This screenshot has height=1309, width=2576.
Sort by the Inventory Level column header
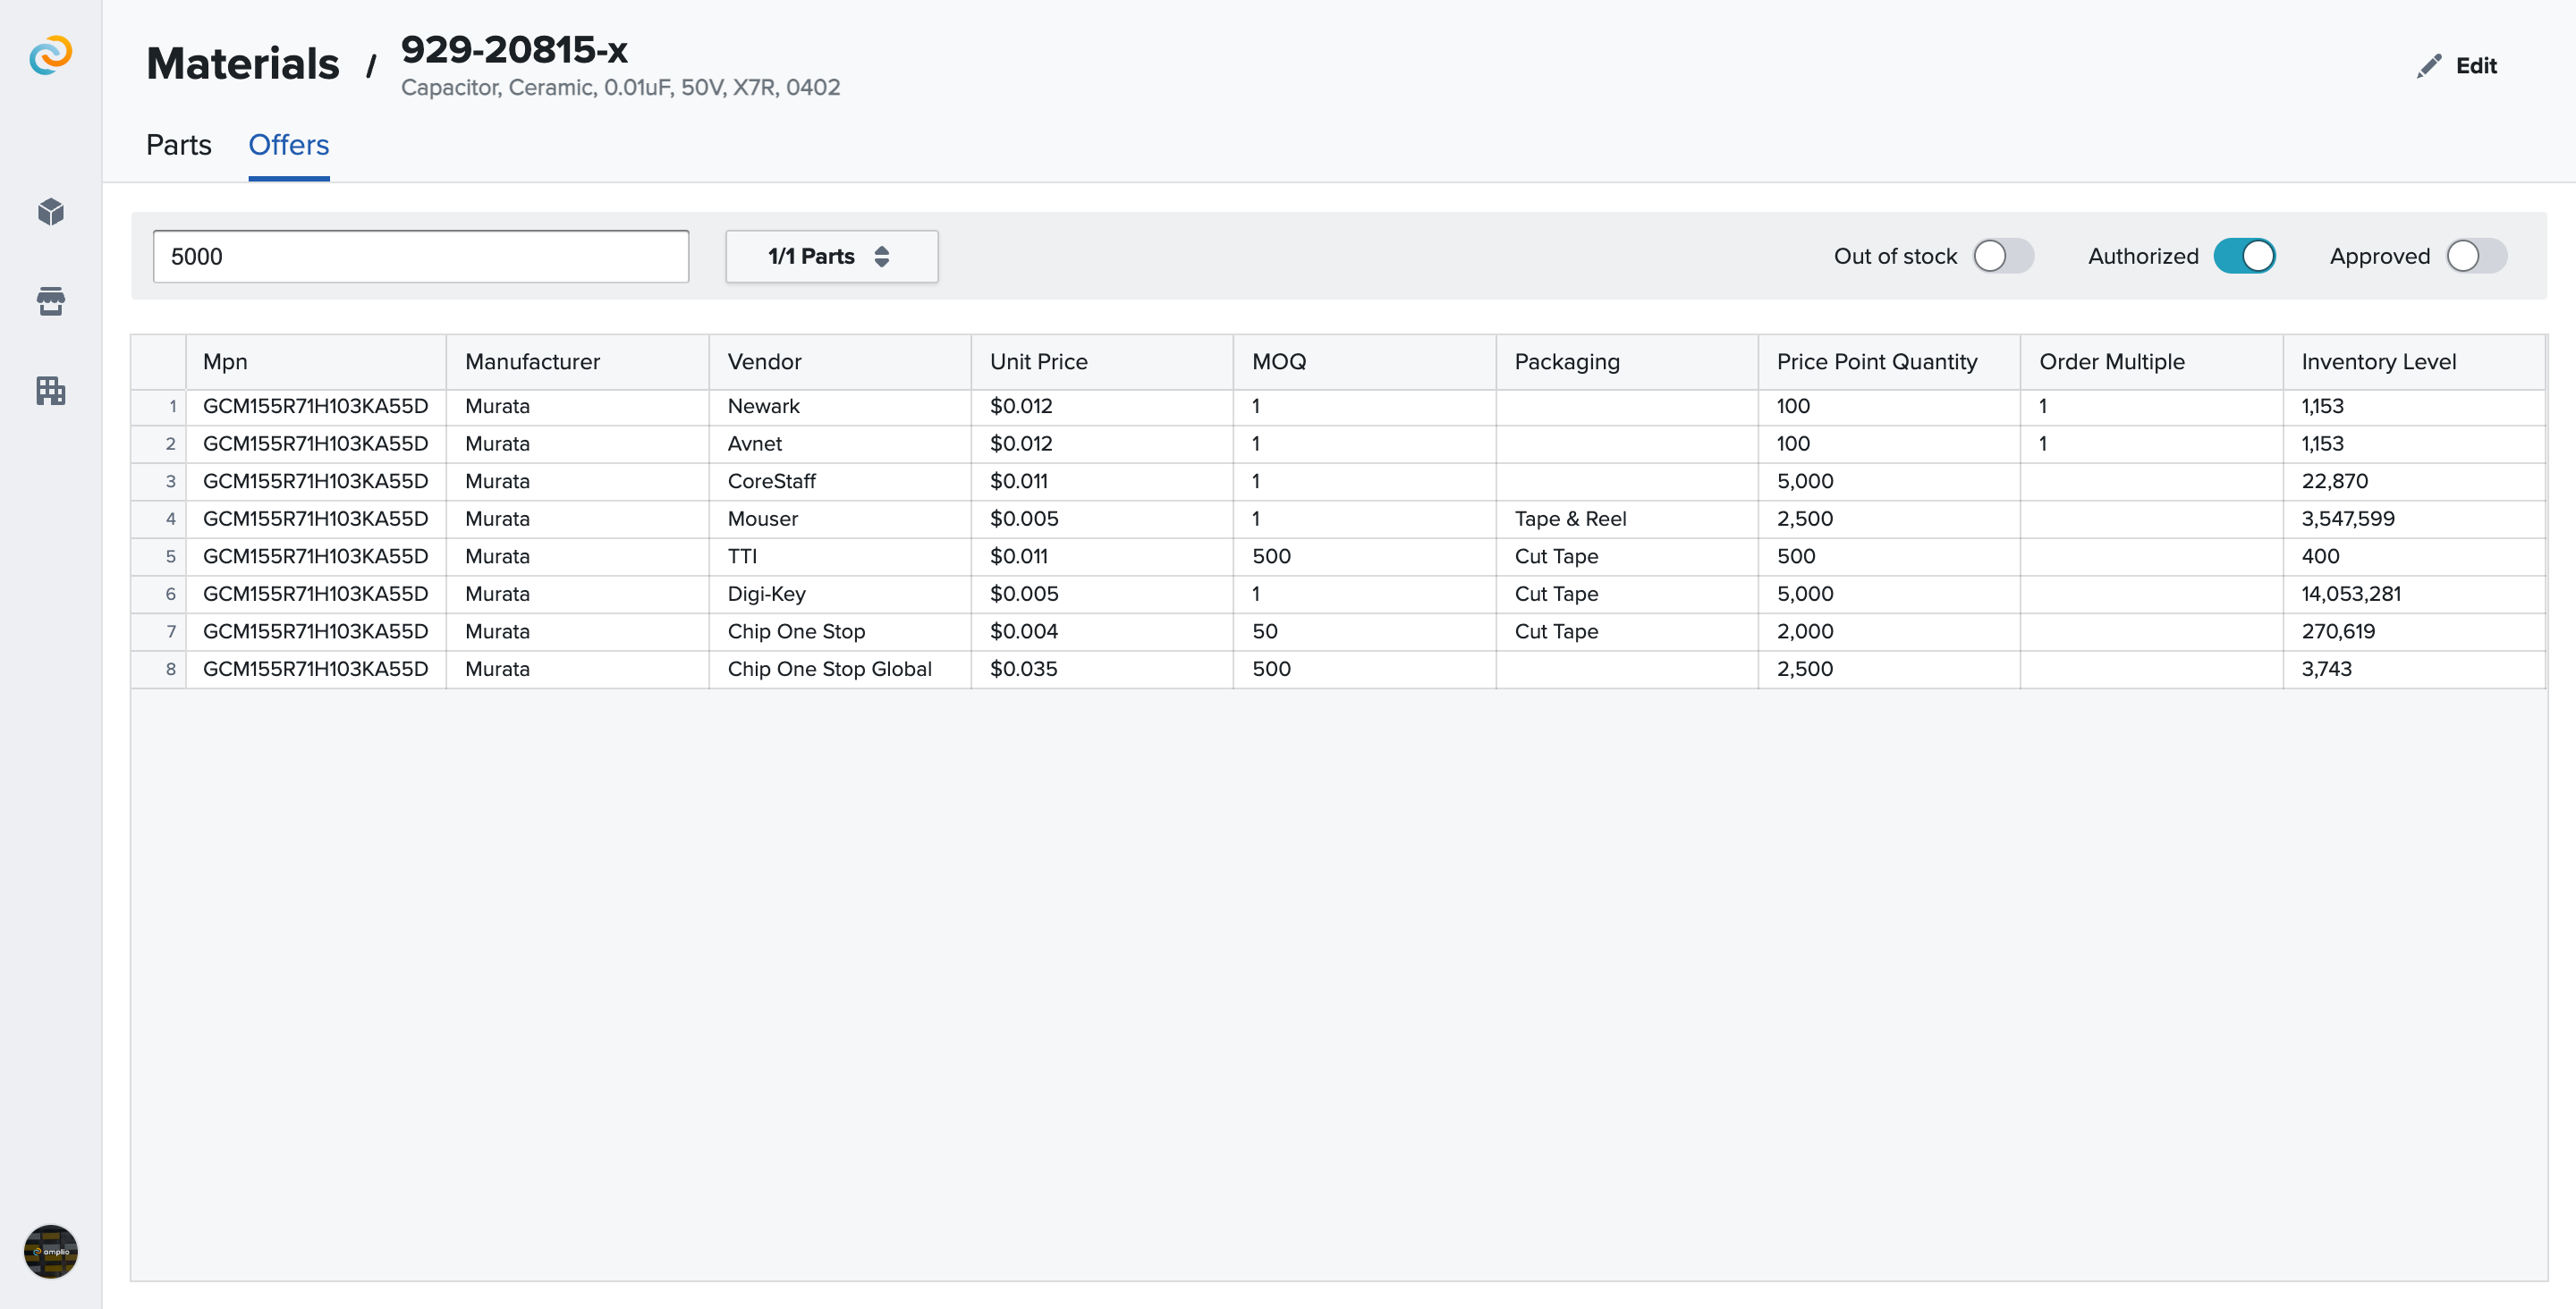(2378, 362)
